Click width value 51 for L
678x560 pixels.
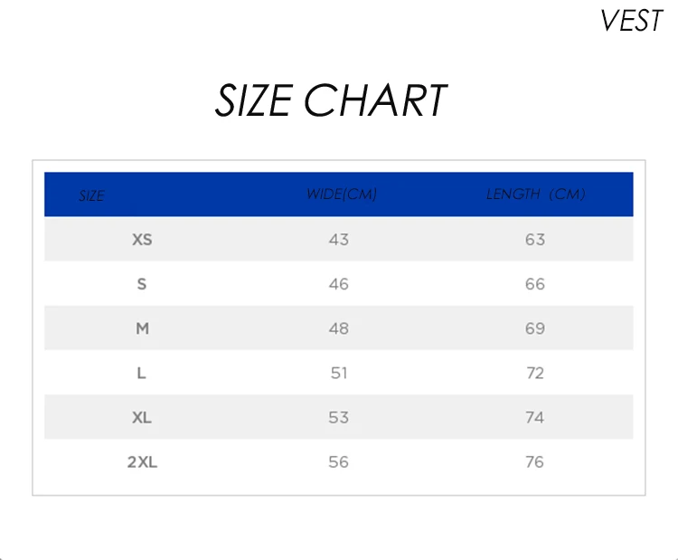click(339, 373)
